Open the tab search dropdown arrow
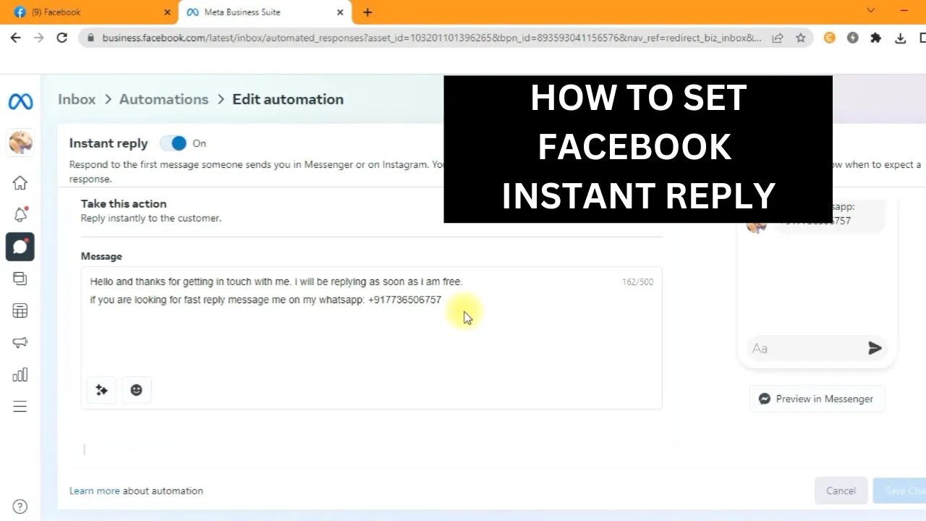Image resolution: width=926 pixels, height=521 pixels. 871,11
